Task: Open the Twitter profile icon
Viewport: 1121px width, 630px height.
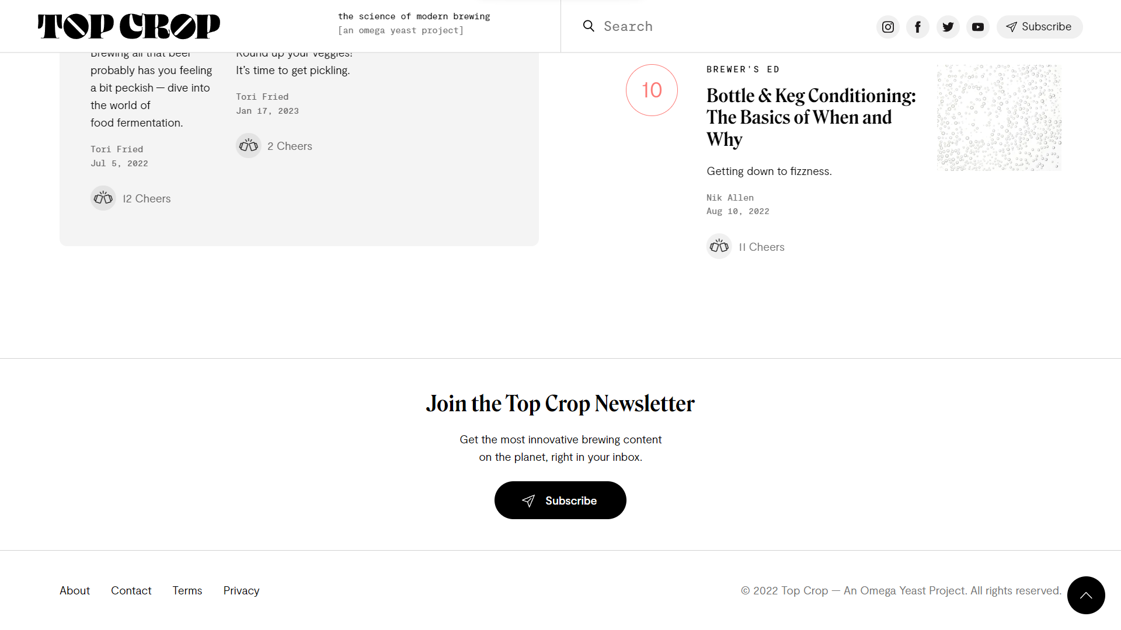Action: tap(948, 27)
